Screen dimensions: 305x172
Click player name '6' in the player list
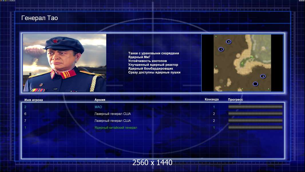[x=25, y=114]
